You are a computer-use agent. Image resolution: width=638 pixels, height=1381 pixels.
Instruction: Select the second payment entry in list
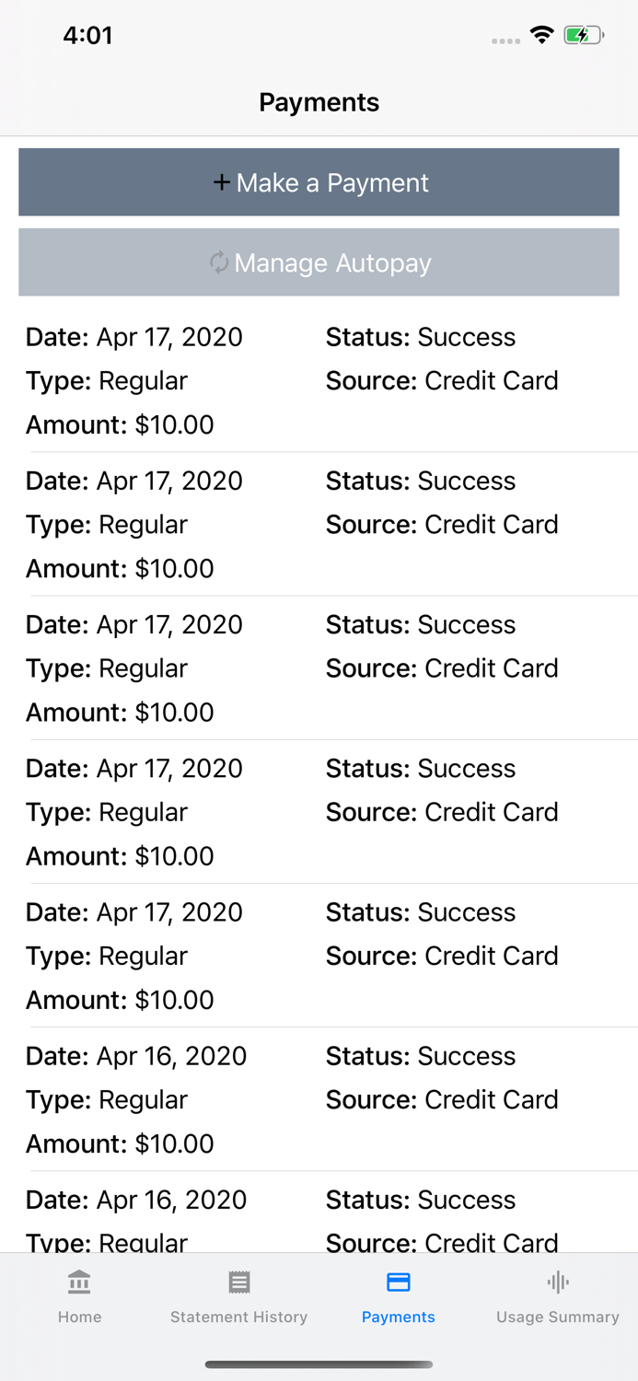pos(319,525)
